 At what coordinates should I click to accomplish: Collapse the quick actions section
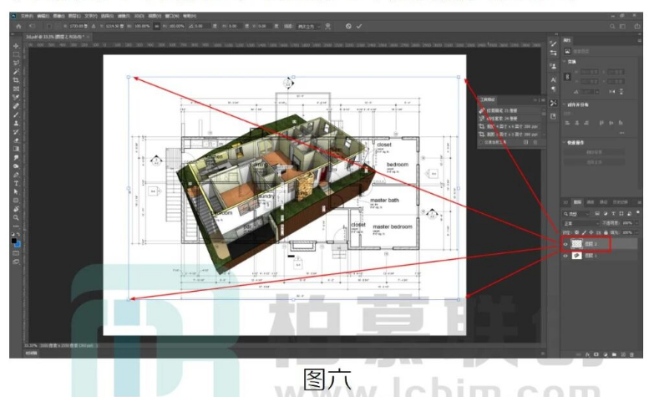[565, 142]
